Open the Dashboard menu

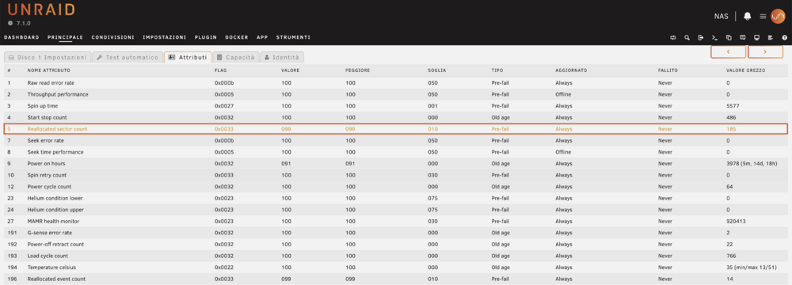pos(21,37)
